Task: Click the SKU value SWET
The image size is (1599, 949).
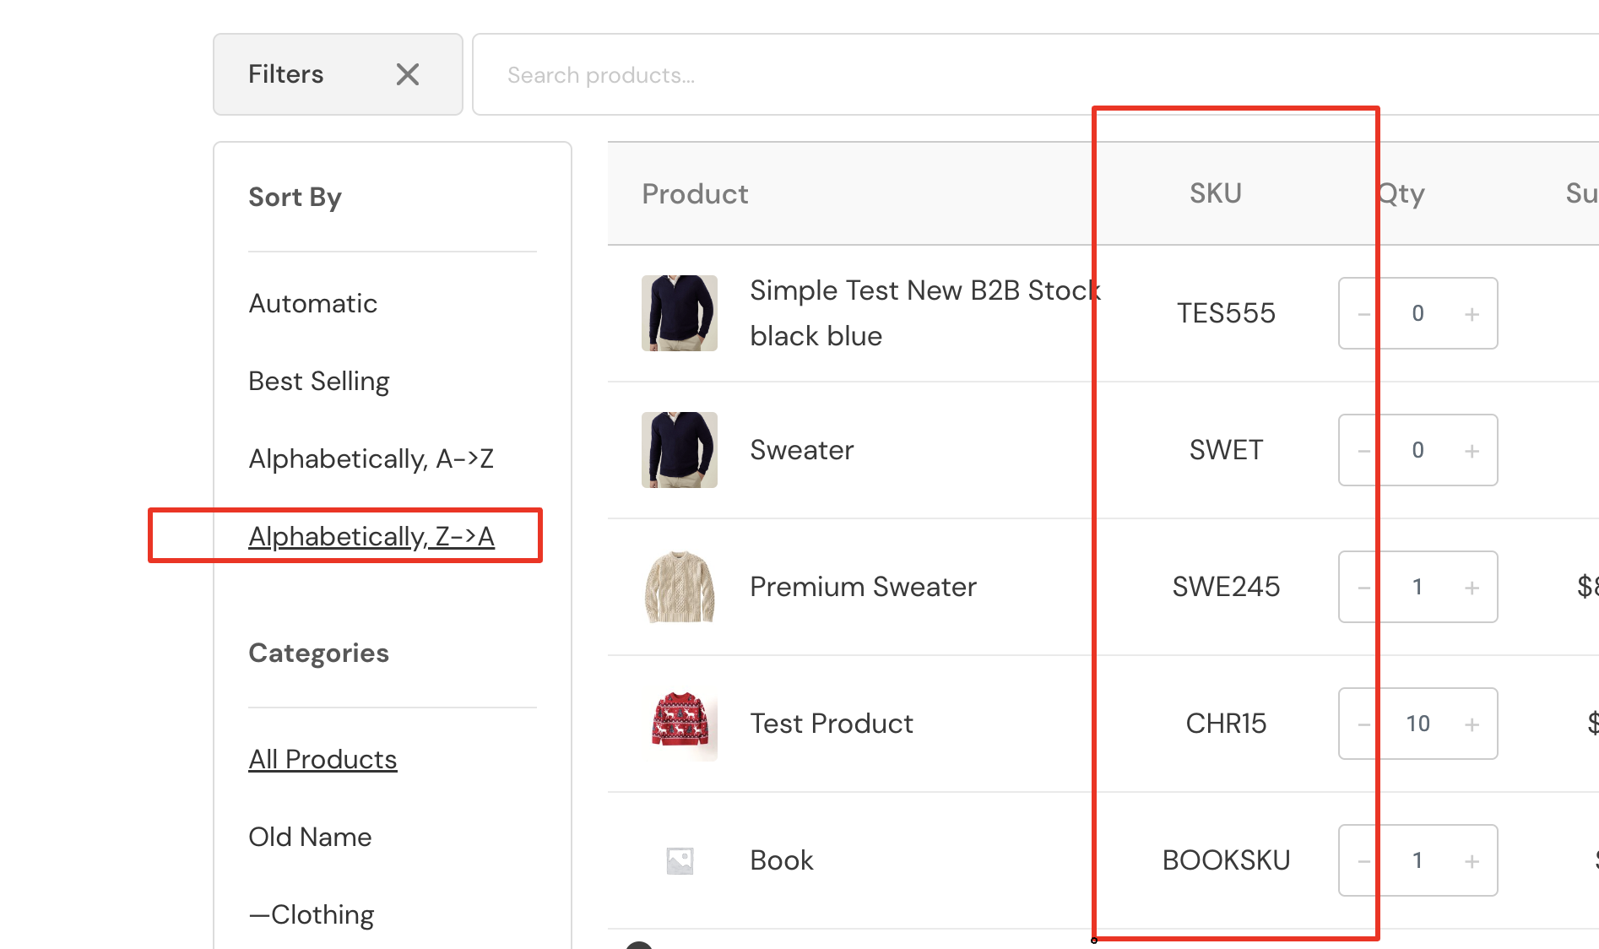Action: (x=1226, y=450)
